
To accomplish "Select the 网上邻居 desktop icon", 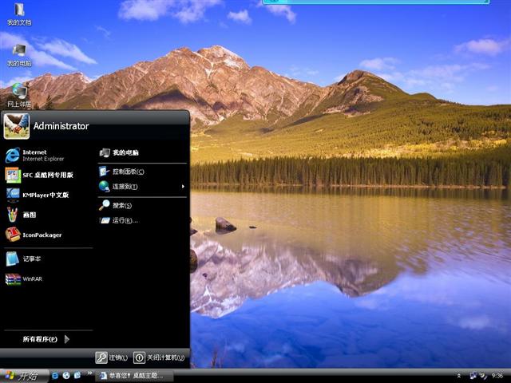I will pos(19,94).
